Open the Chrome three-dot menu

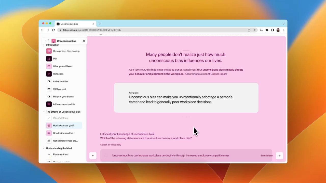(x=283, y=30)
